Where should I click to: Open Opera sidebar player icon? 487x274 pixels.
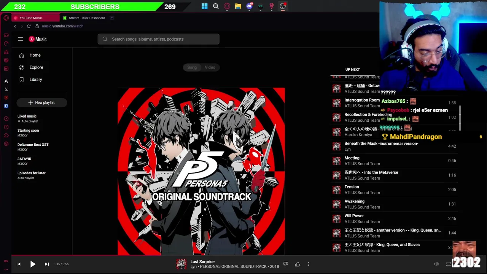6,119
